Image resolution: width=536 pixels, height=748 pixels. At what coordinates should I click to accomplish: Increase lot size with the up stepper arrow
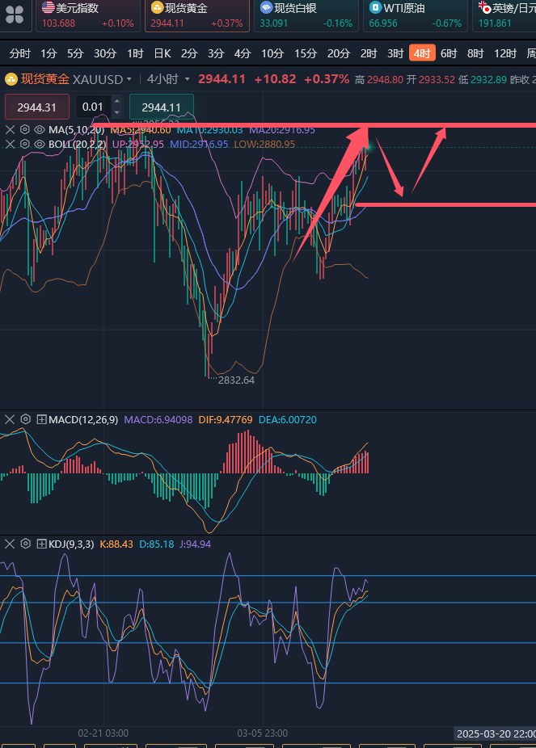(x=117, y=102)
